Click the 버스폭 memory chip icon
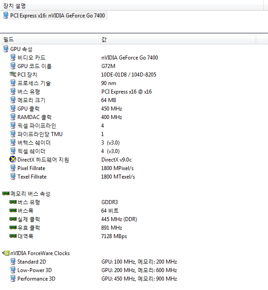Image resolution: width=268 pixels, height=290 pixels. (13, 210)
